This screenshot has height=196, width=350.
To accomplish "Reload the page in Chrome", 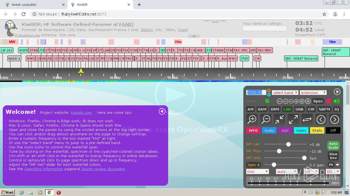I will point(24,14).
